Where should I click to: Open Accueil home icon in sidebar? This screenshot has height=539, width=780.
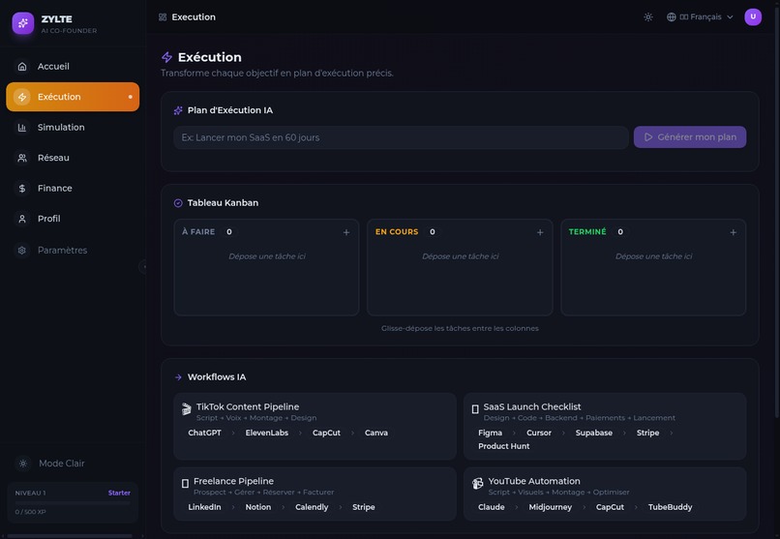[22, 66]
